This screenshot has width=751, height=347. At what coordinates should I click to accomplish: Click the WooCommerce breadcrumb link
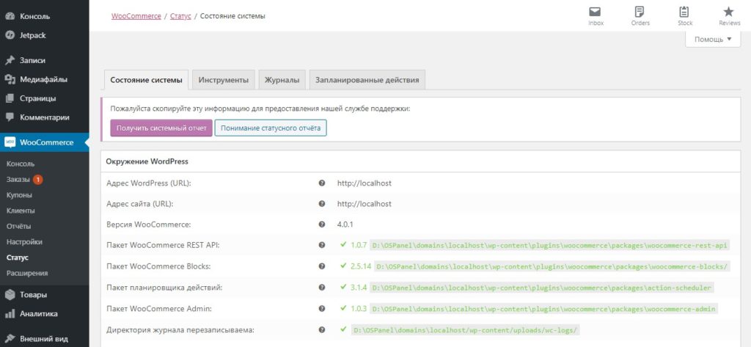(x=136, y=16)
